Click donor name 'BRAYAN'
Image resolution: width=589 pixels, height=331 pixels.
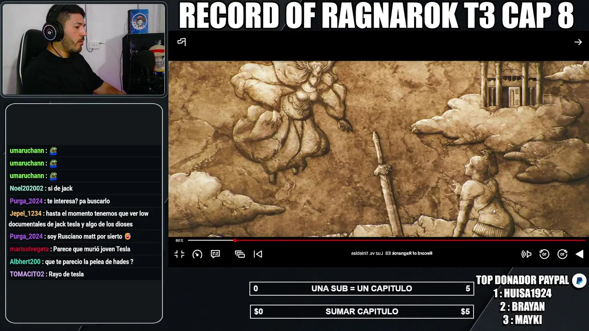pos(528,307)
